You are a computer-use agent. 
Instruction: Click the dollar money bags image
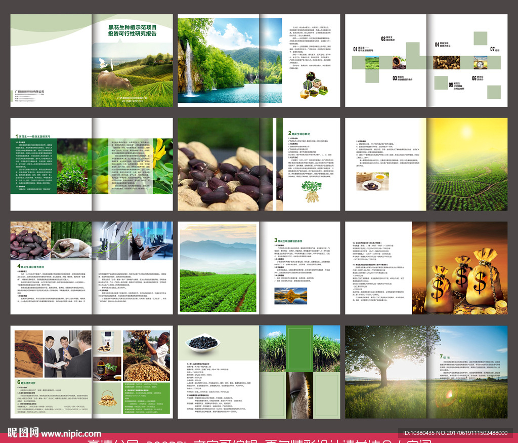point(465,281)
